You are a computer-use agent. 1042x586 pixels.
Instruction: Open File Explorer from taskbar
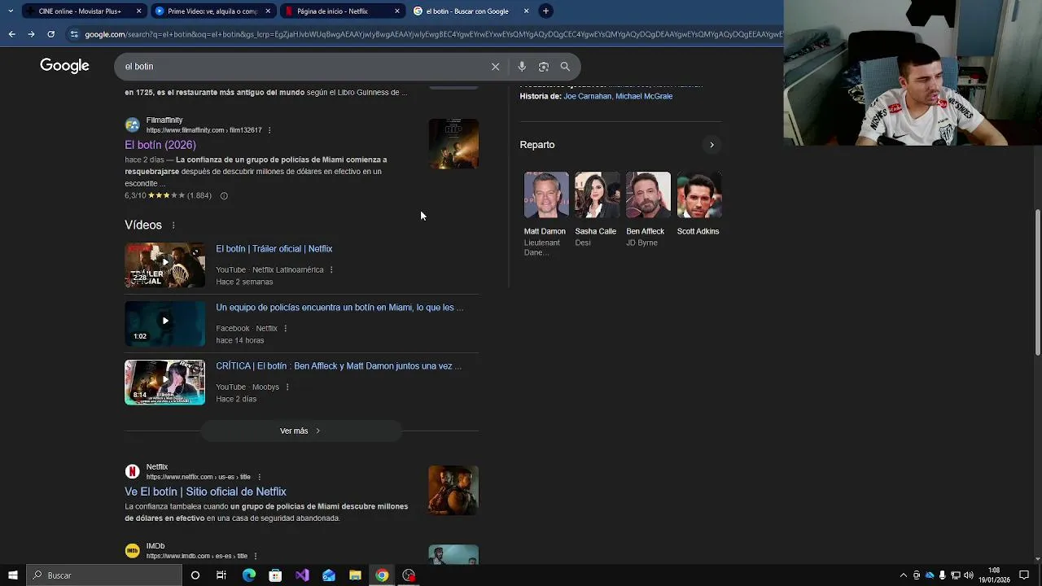355,575
